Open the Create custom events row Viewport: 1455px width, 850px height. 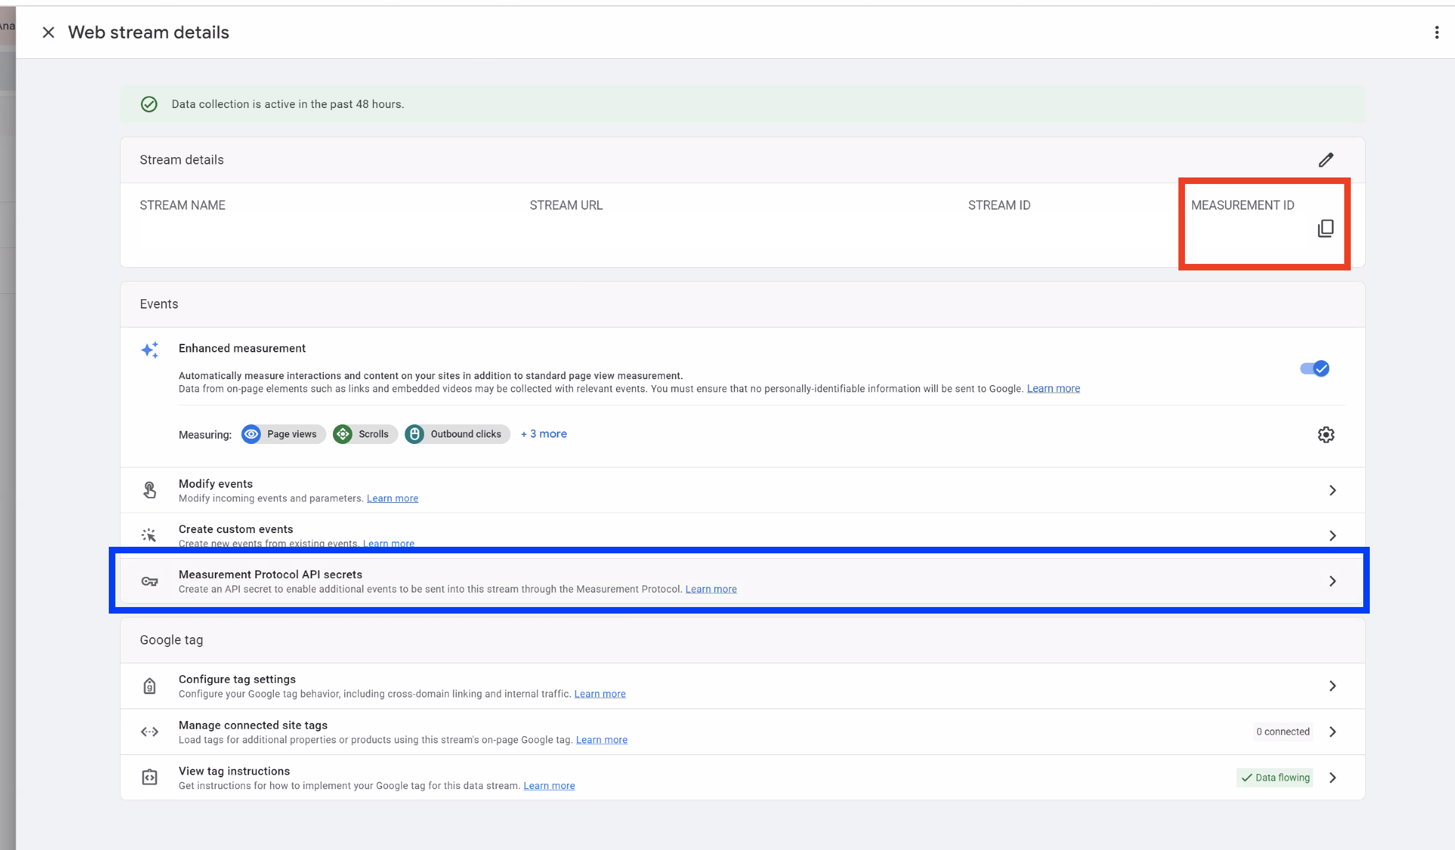743,534
